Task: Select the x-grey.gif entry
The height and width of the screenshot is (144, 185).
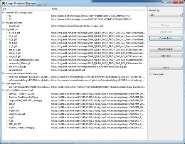Action: 14,111
